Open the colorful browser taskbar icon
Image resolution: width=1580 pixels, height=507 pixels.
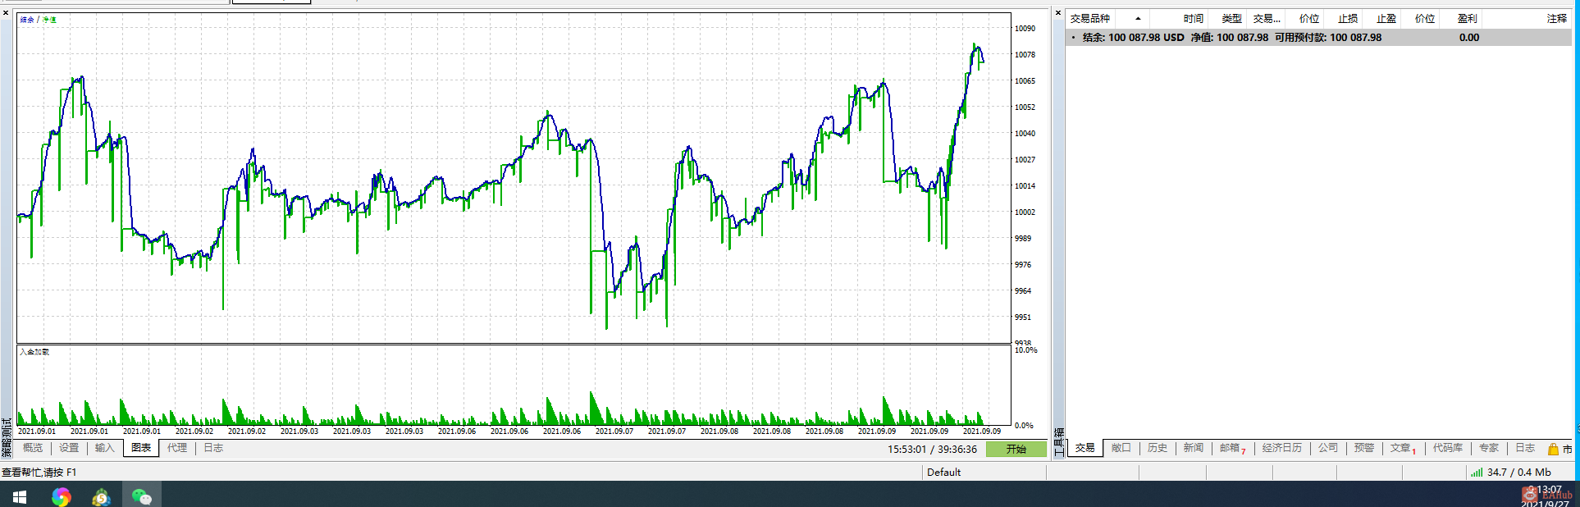tap(61, 496)
